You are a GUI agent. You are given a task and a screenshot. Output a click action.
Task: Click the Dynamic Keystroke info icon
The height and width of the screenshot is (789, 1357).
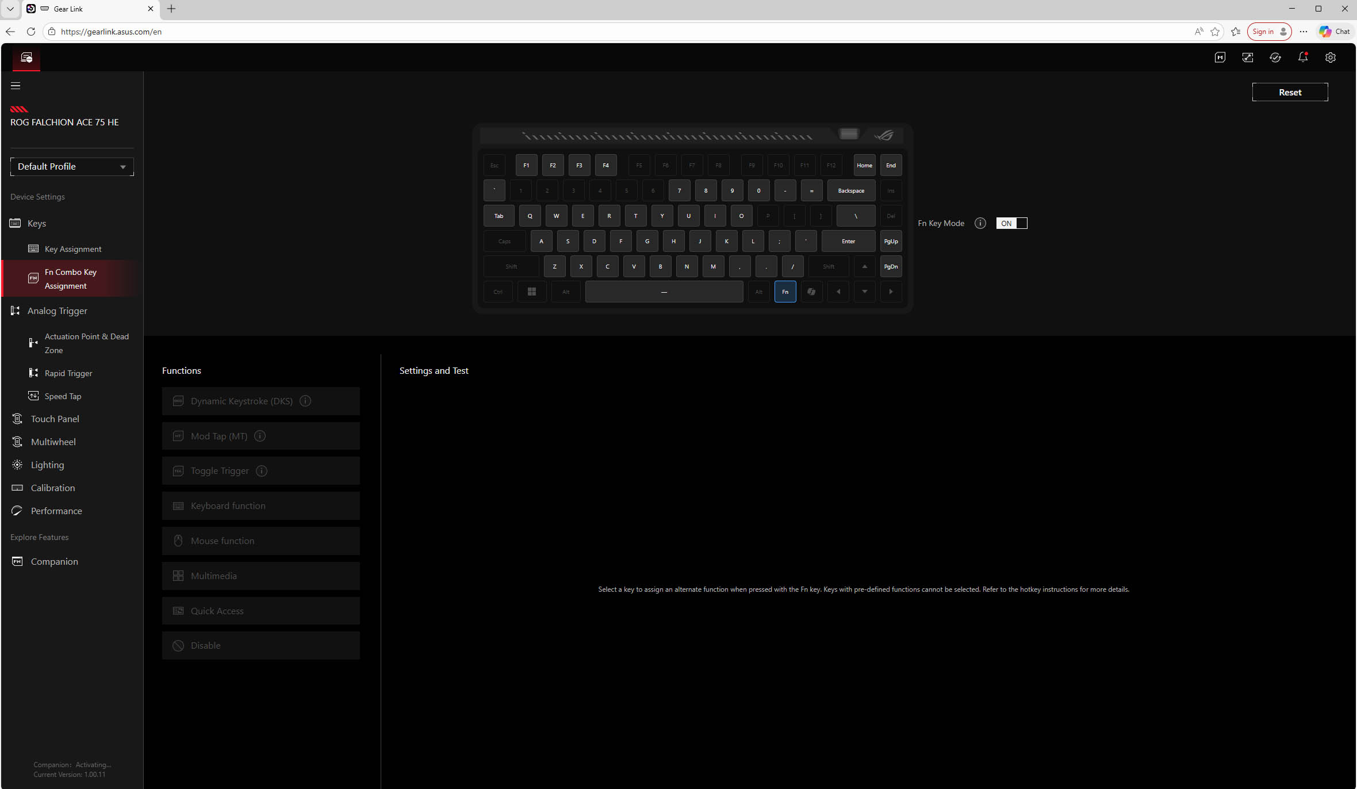tap(305, 401)
